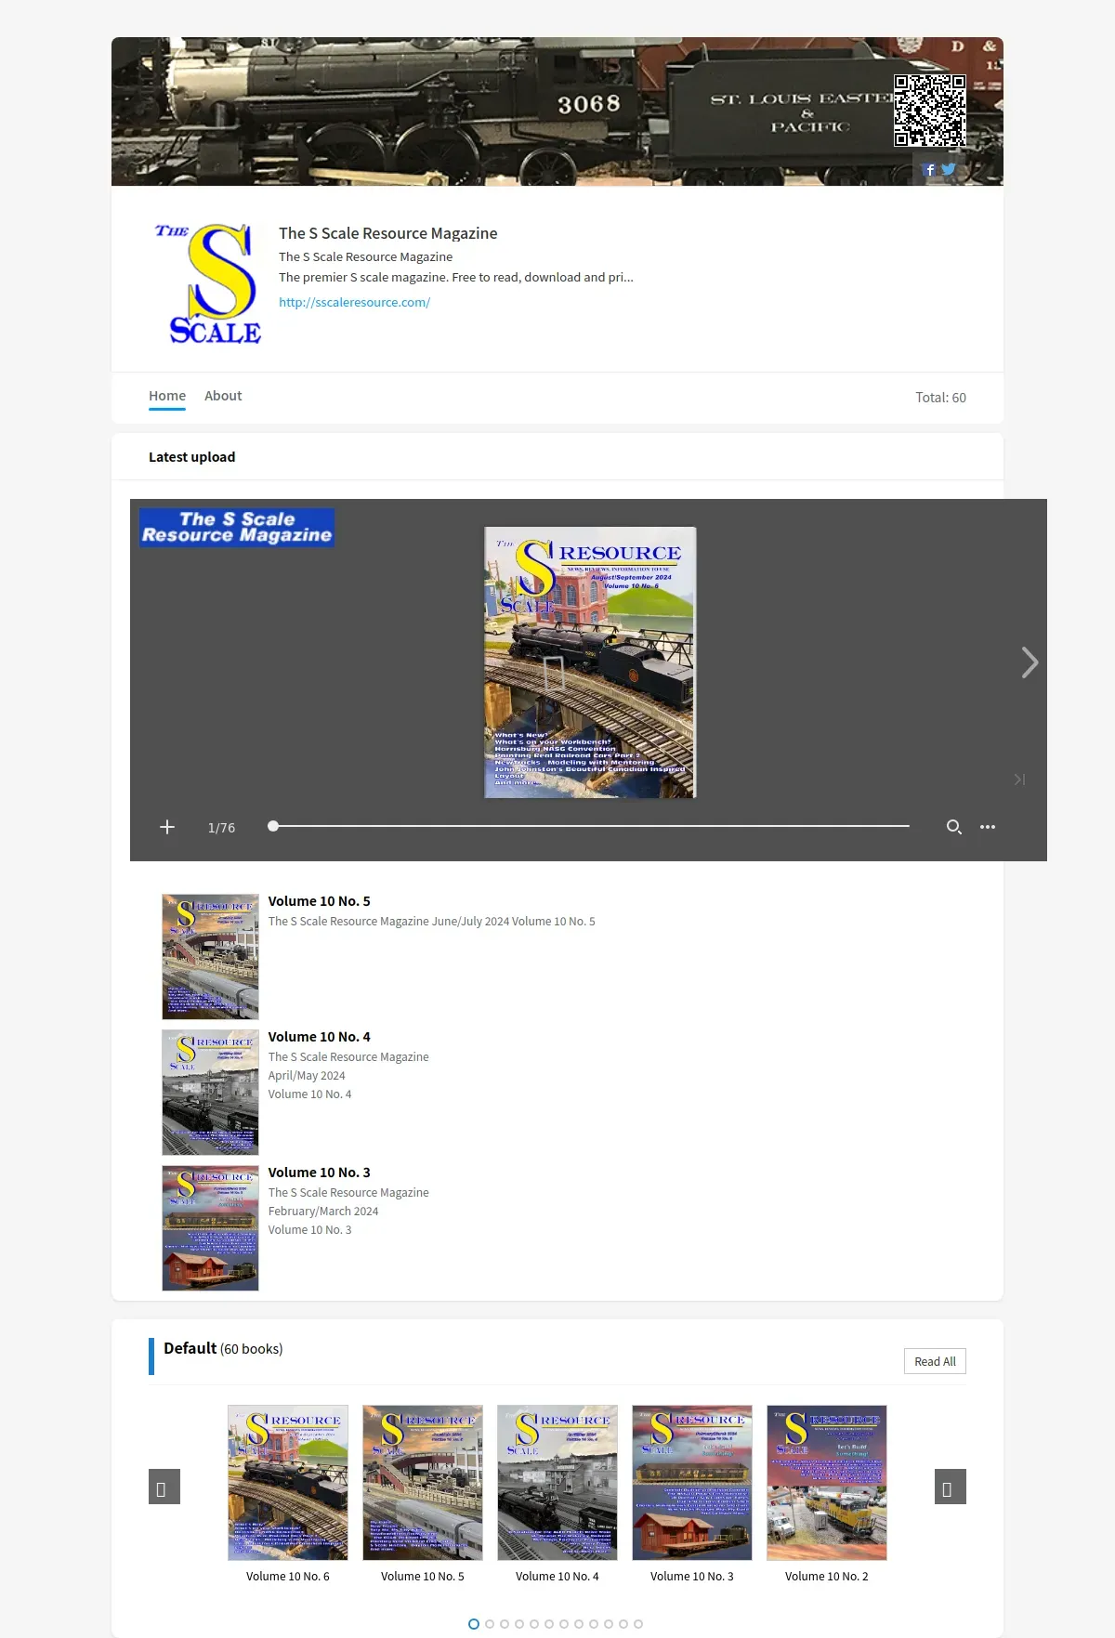Image resolution: width=1115 pixels, height=1638 pixels.
Task: Open the search magnifier in the viewer
Action: [953, 827]
